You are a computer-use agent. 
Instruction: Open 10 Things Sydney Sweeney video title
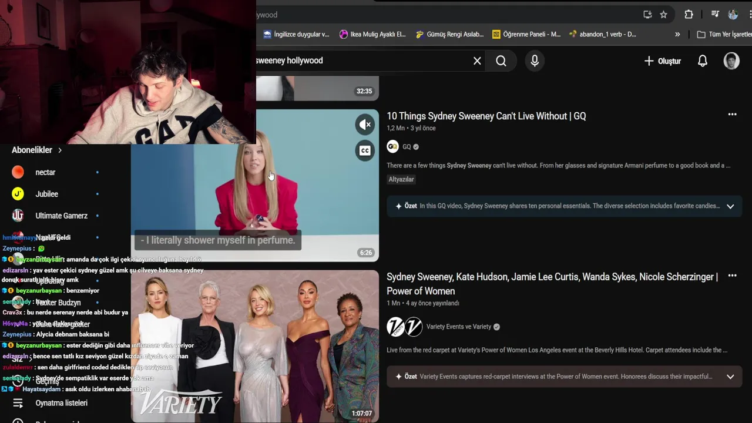486,116
